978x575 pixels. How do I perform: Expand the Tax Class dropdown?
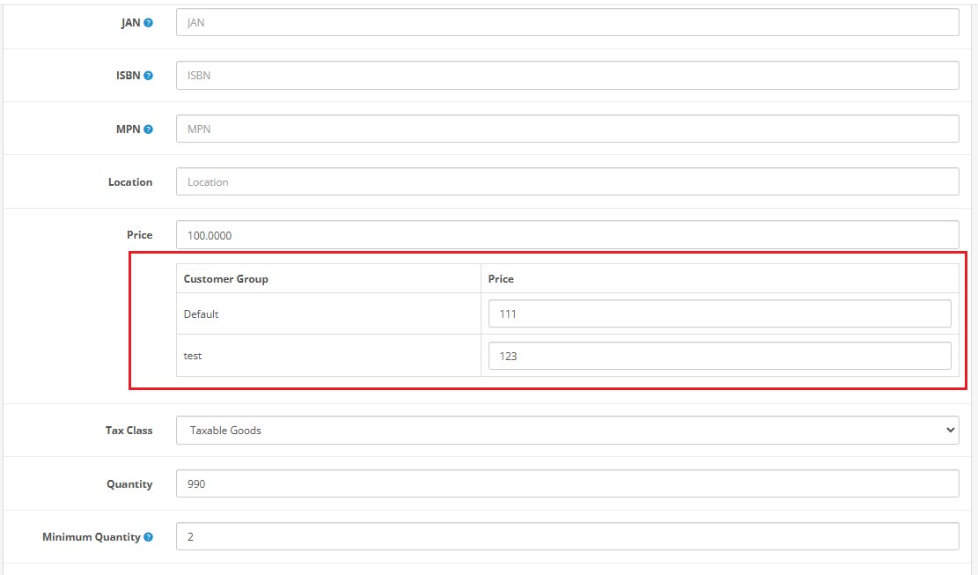point(567,431)
